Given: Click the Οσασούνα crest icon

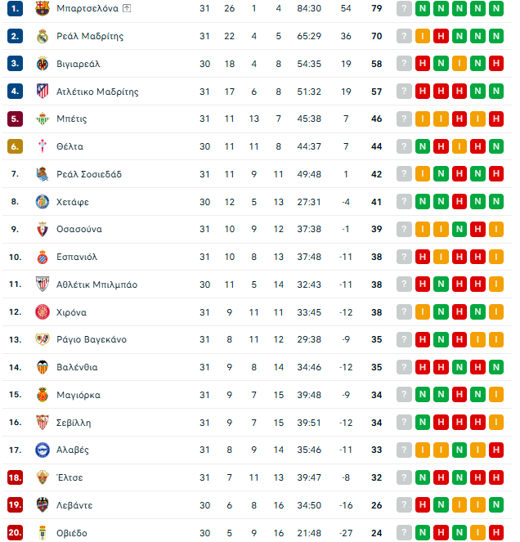Looking at the screenshot, I should pos(43,229).
